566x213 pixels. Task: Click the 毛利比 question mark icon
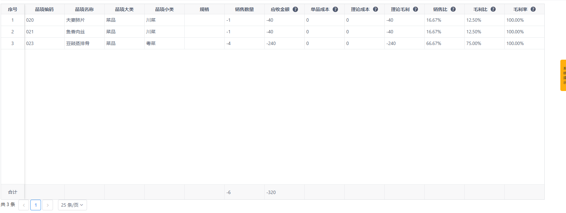click(x=493, y=9)
